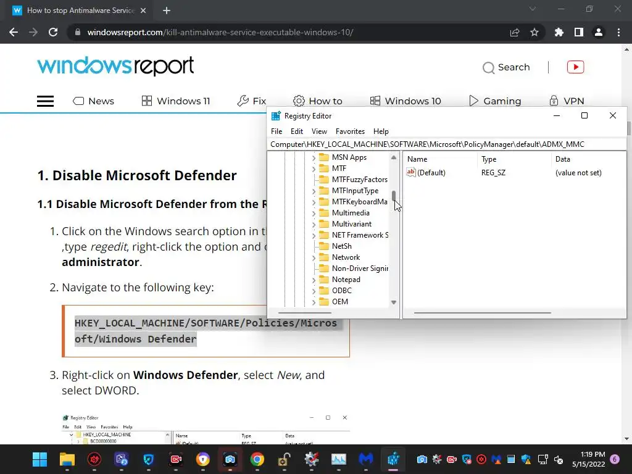Expand the Multivariant registry key

(x=314, y=224)
